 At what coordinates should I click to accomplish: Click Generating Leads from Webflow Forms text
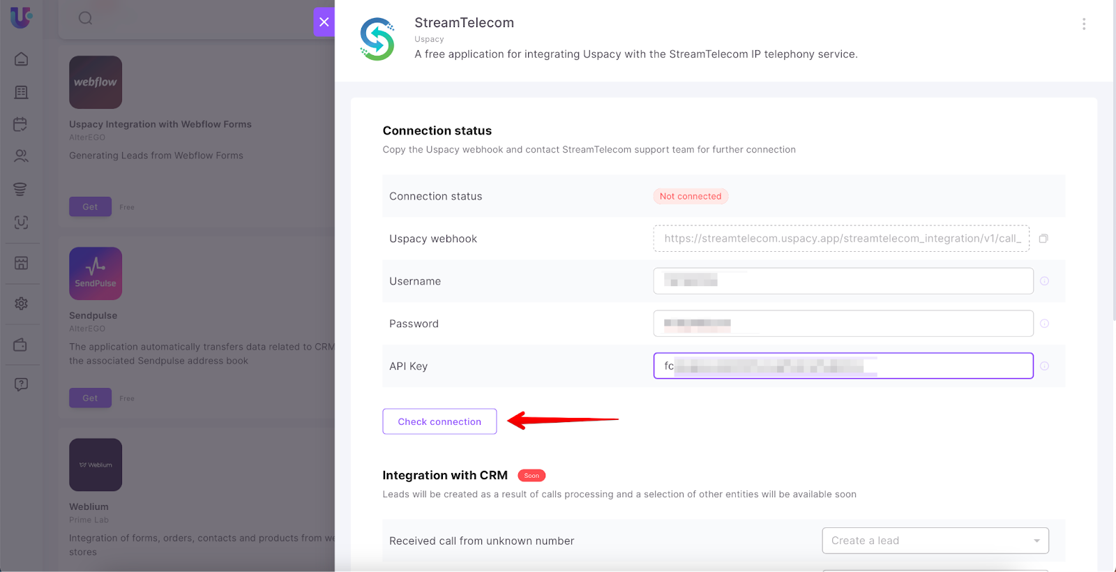tap(156, 156)
